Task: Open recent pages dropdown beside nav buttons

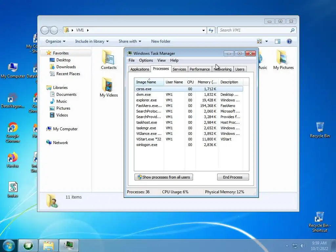Action: click(x=60, y=31)
